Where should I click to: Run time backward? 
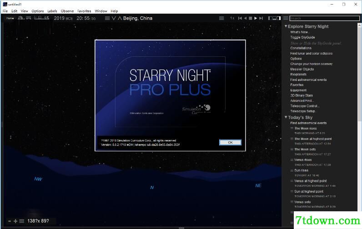[x=245, y=18]
